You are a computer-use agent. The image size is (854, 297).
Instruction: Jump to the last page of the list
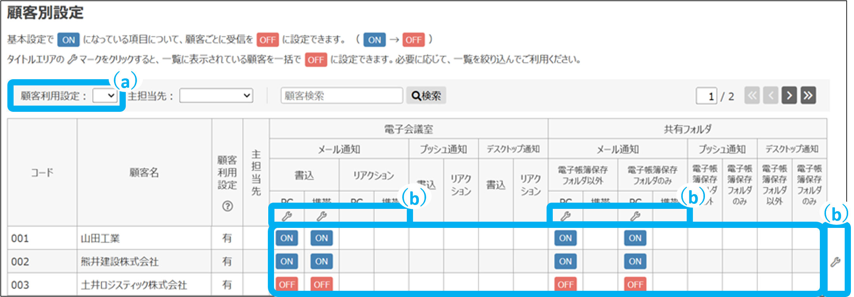click(808, 96)
